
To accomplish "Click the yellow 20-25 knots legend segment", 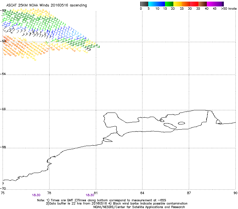I will (178, 4).
